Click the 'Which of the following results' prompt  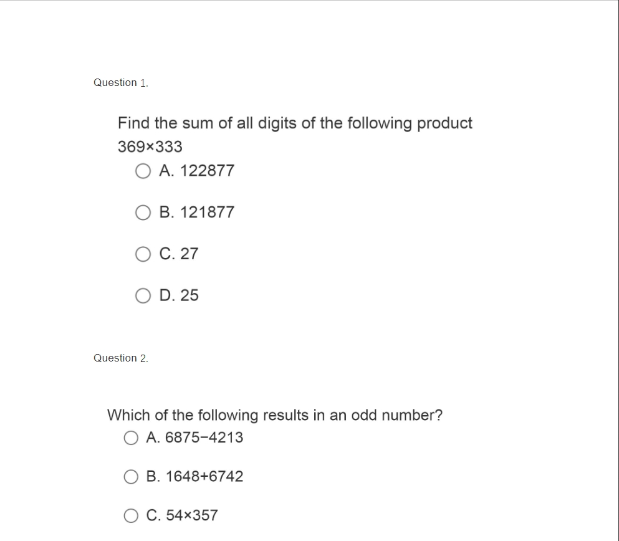click(275, 415)
